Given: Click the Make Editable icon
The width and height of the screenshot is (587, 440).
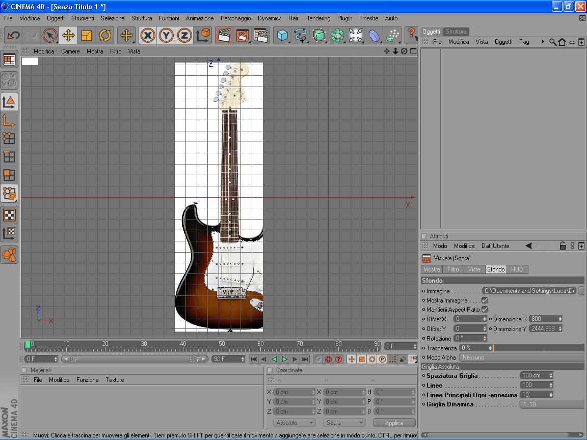Looking at the screenshot, I should [9, 80].
